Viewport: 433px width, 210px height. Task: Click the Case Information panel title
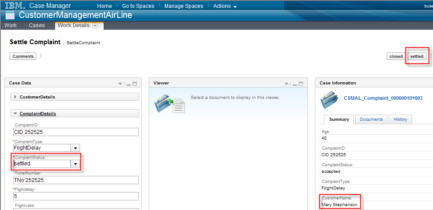tap(338, 83)
